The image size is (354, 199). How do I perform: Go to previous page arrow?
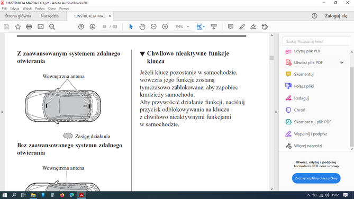[81, 26]
